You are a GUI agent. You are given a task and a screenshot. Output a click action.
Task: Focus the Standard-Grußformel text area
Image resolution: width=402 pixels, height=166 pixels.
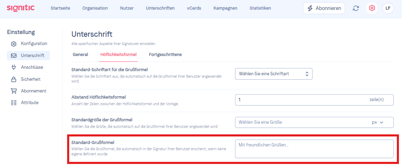coord(314,149)
